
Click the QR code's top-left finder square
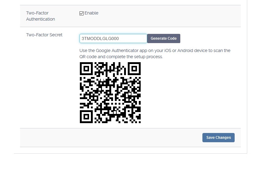[86, 69]
